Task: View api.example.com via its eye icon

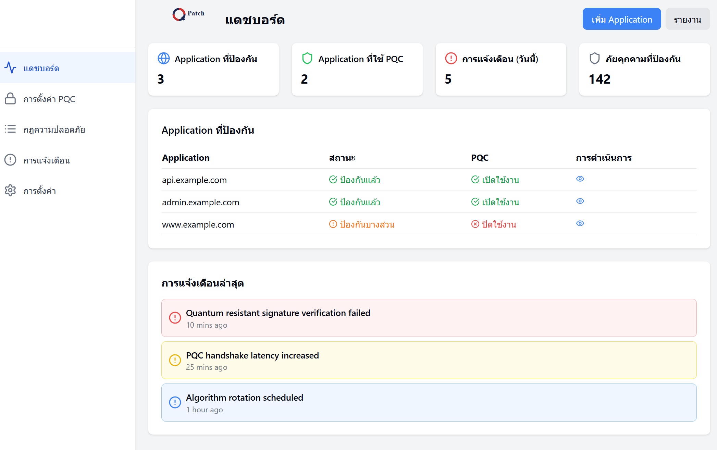Action: (x=580, y=179)
